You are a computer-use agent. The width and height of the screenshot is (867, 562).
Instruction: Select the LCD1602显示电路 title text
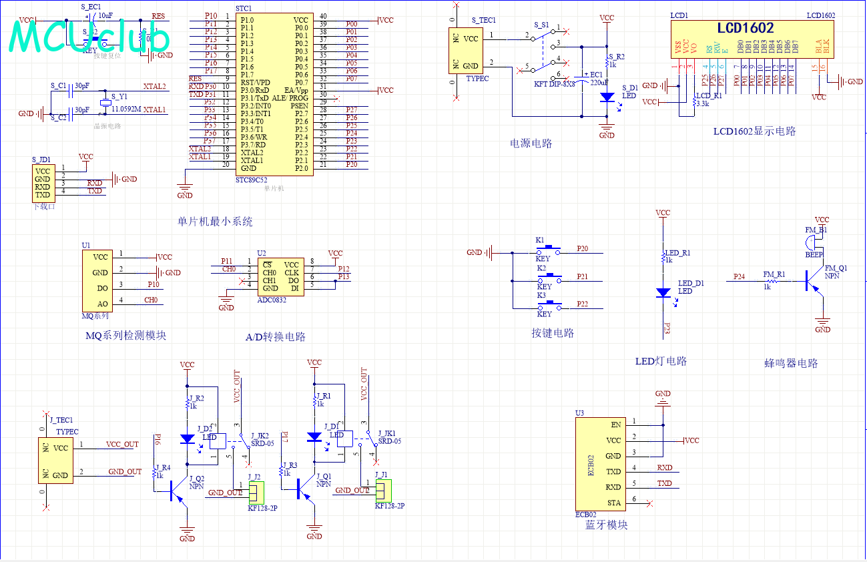[754, 131]
